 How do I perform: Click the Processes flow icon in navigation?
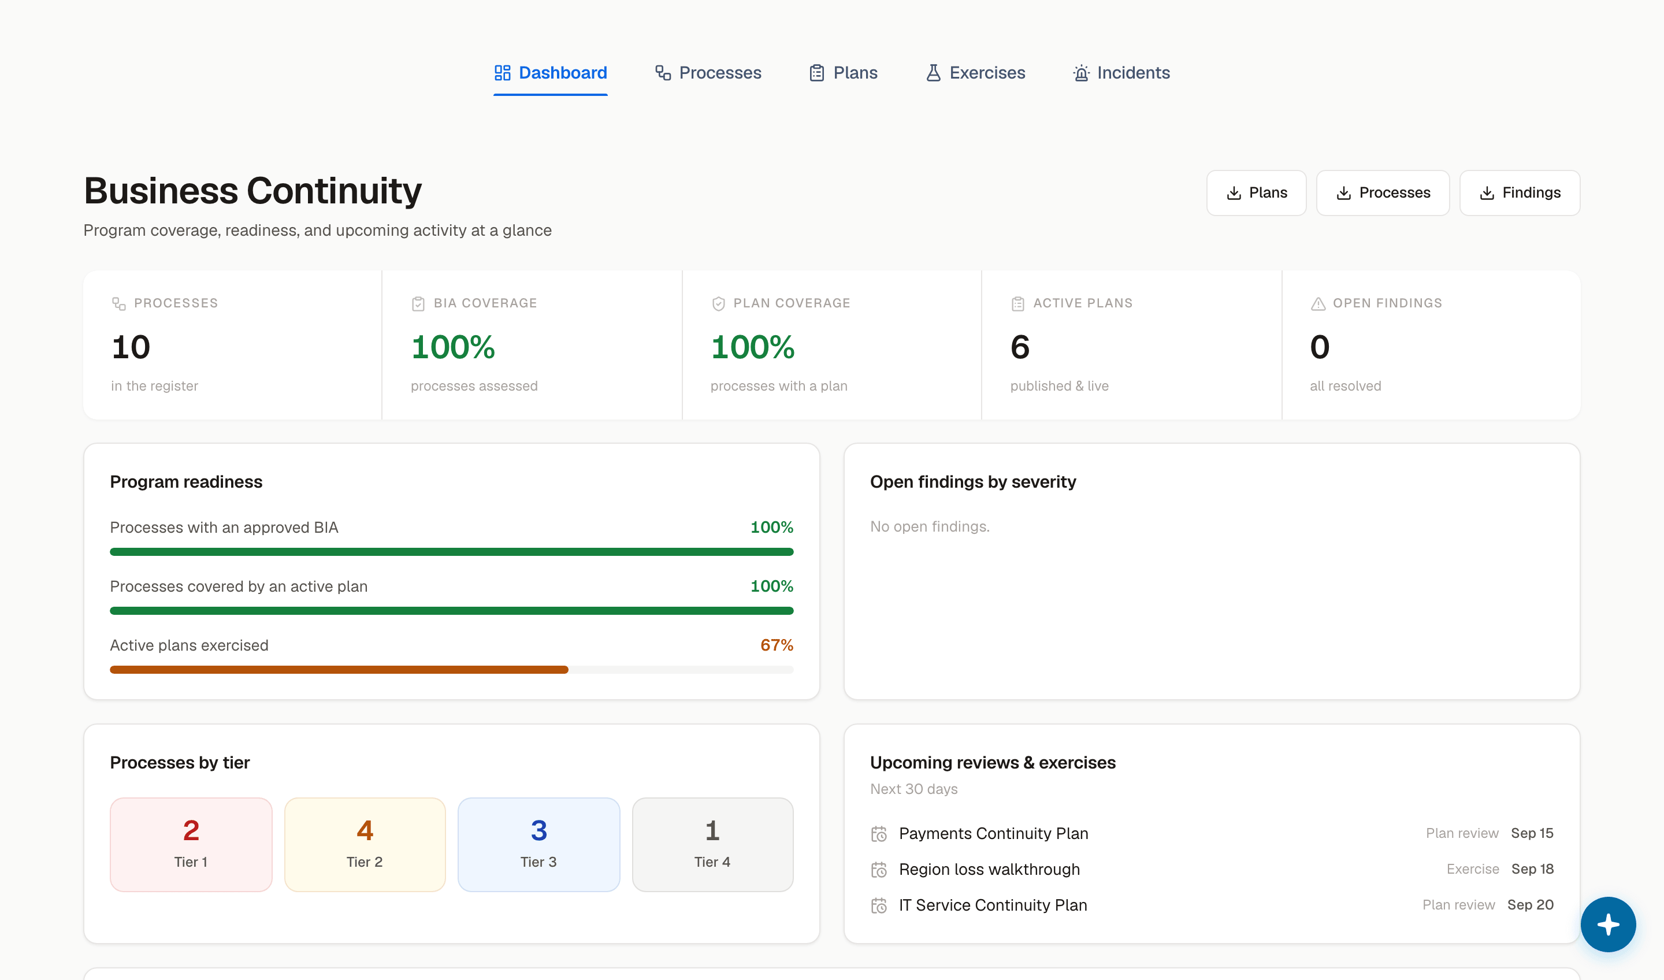coord(663,73)
